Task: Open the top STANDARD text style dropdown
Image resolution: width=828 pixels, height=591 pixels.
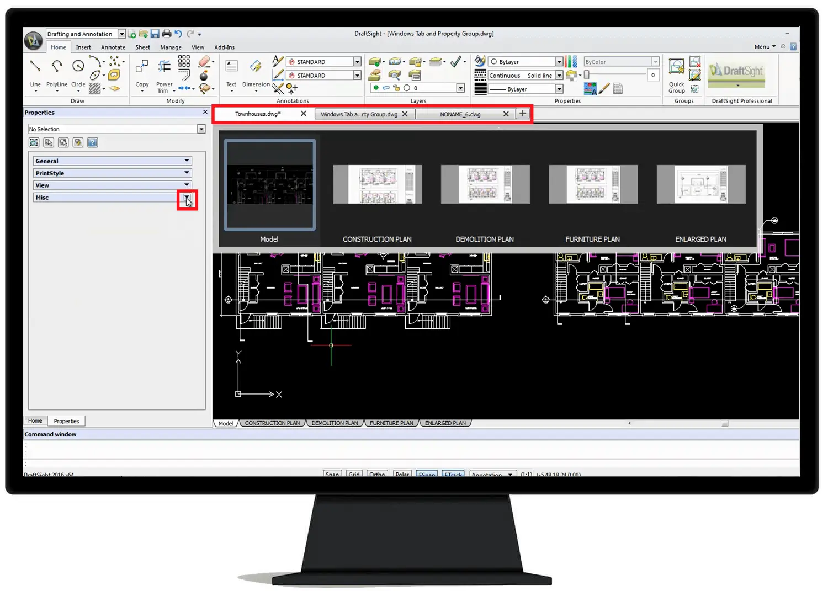Action: coord(357,62)
